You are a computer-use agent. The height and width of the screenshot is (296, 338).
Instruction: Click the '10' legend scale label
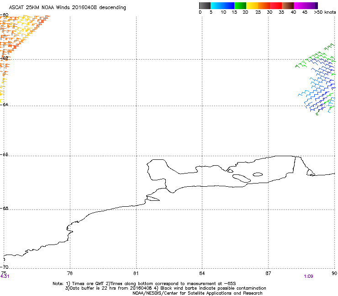click(223, 12)
